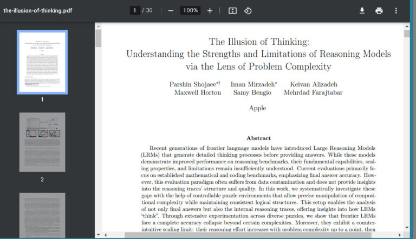416x239 pixels.
Task: Click the document's vertical scrollbar thumb
Action: (x=407, y=34)
